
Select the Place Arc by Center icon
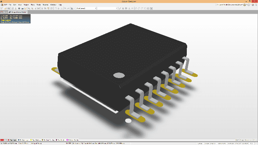[x=136, y=8]
